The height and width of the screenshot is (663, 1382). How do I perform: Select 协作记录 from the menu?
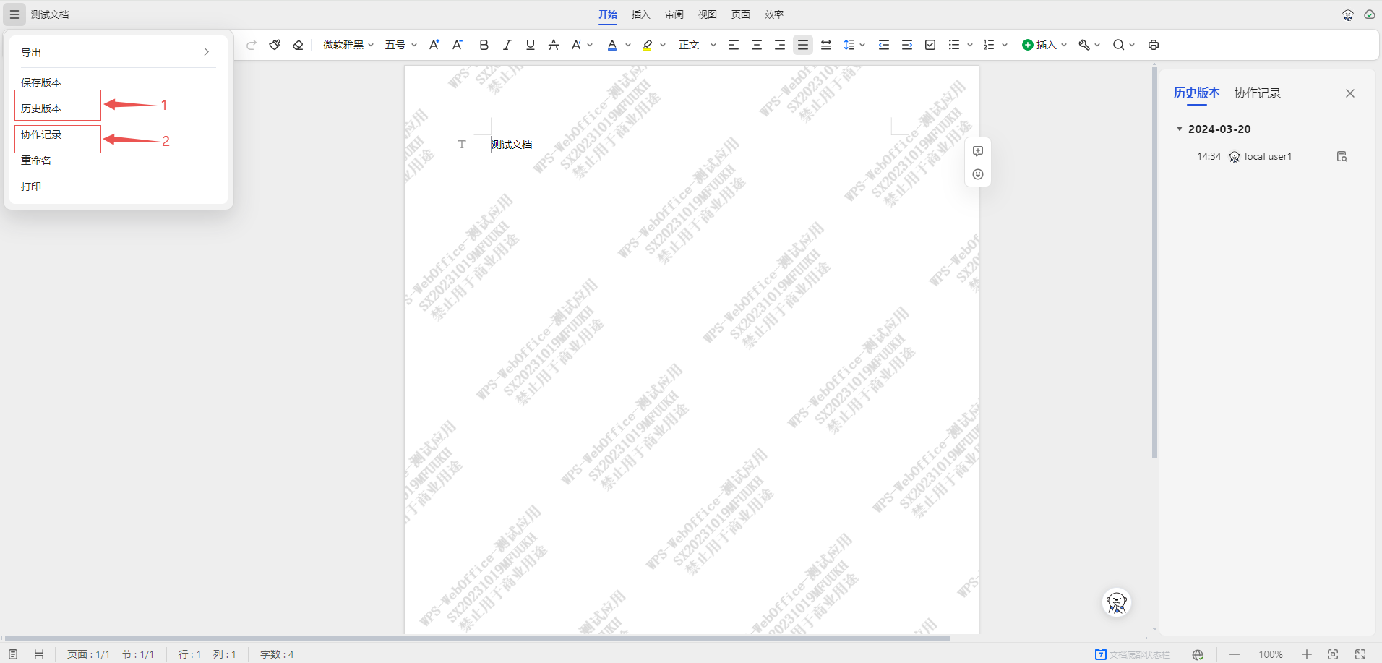41,134
